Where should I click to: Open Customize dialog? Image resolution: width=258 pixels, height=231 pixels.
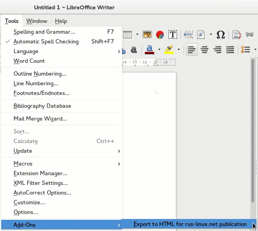click(x=62, y=202)
